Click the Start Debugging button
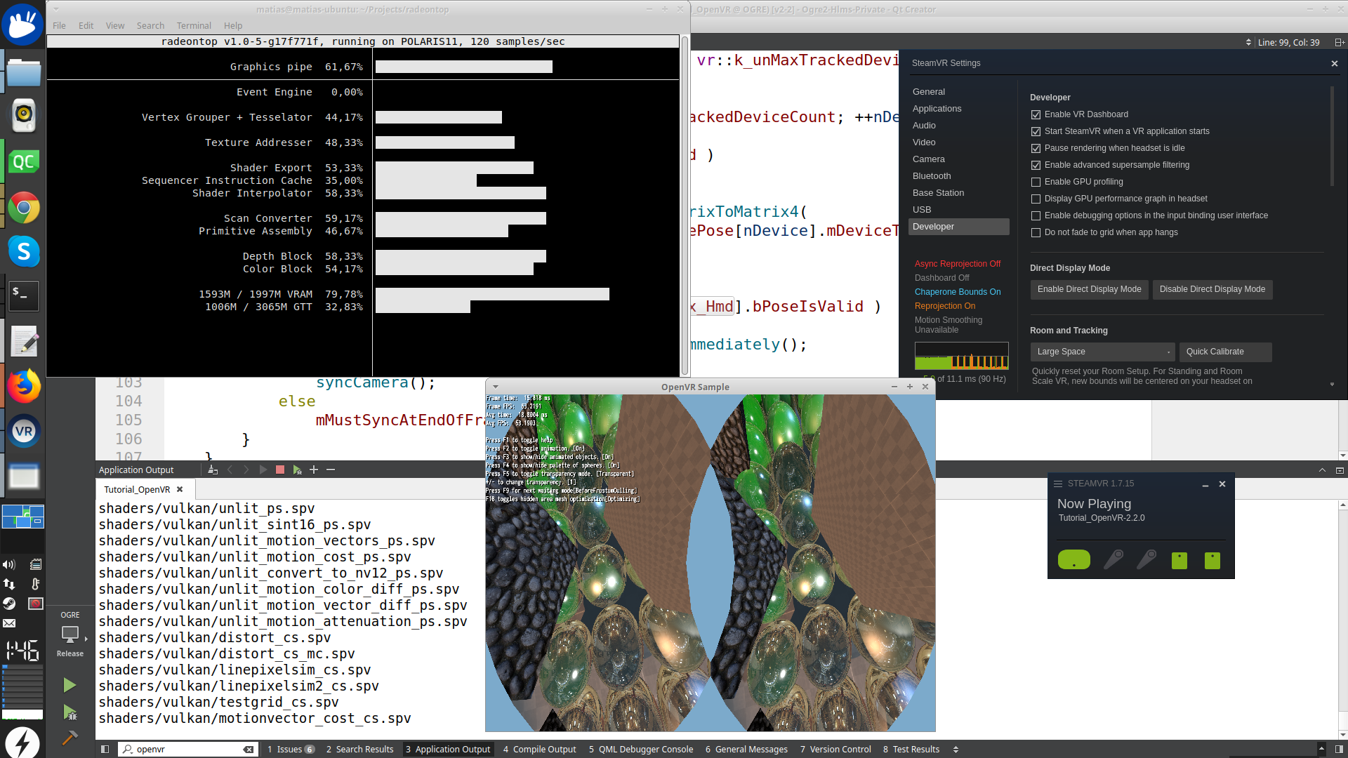This screenshot has width=1348, height=758. pyautogui.click(x=70, y=712)
